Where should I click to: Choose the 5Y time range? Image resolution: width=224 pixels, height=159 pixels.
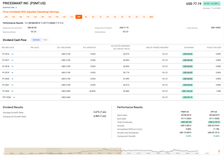point(115,17)
